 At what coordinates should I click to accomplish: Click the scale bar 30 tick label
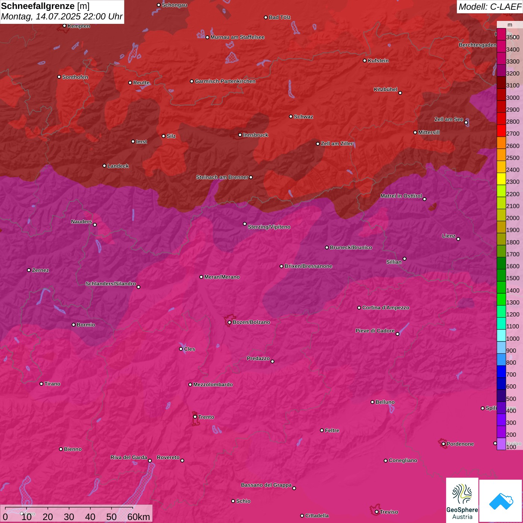click(69, 517)
